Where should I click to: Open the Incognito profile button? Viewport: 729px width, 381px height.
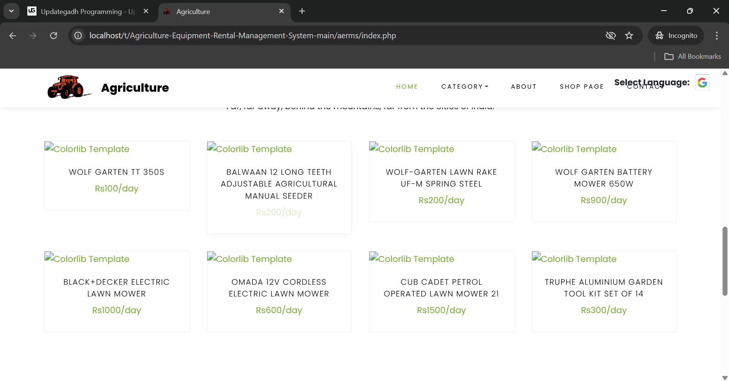click(x=676, y=36)
